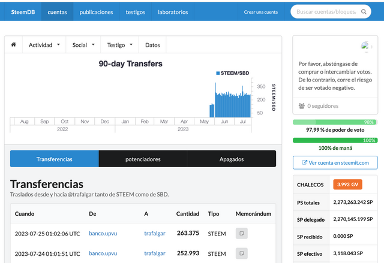Open memo icon for 263.375 transfer
The image size is (384, 263).
(x=241, y=234)
